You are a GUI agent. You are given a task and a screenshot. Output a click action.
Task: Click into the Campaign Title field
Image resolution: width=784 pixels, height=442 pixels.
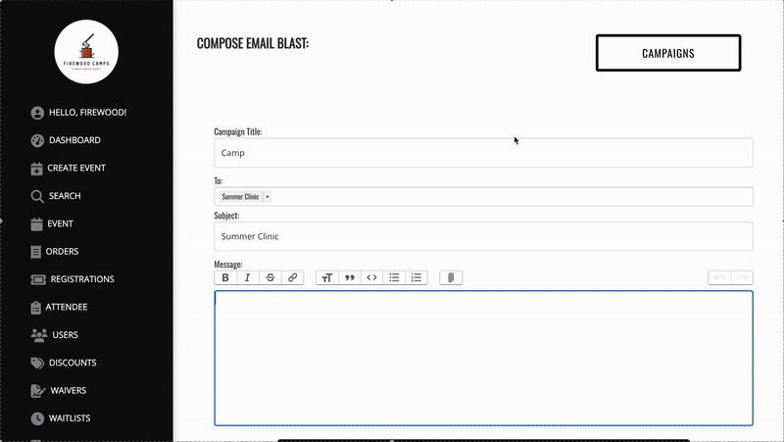click(483, 153)
